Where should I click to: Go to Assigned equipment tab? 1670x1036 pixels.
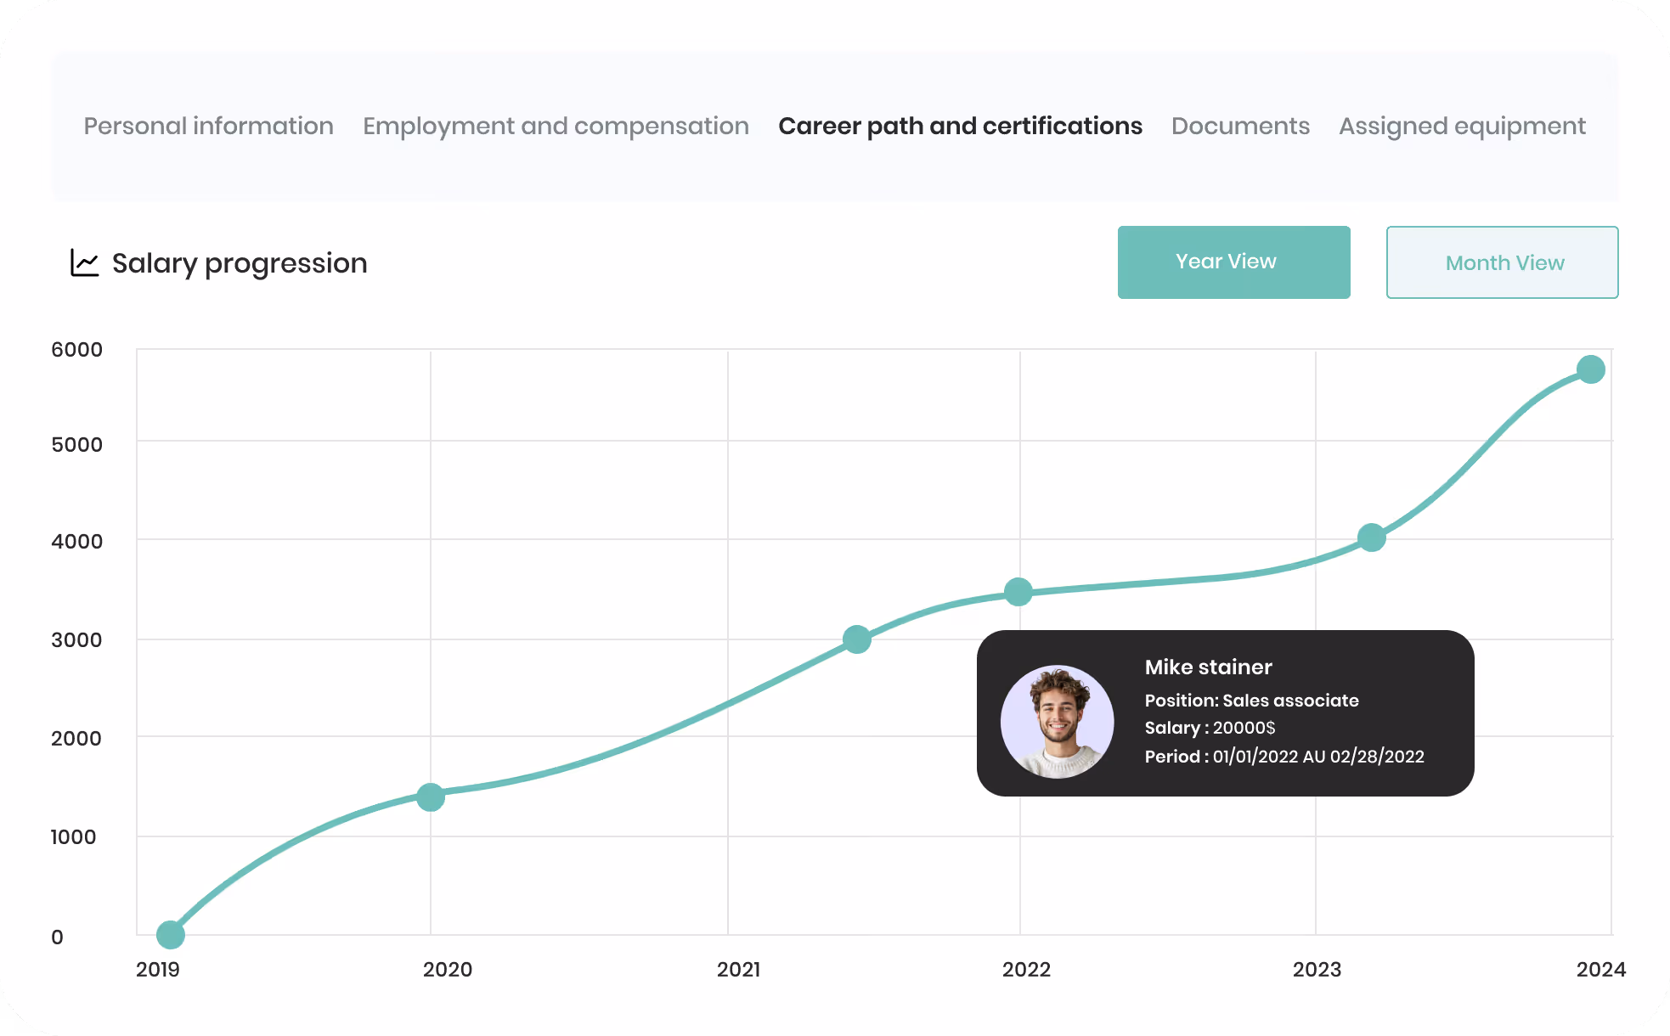point(1462,126)
